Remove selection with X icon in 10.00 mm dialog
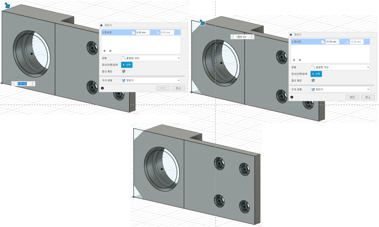The image size is (379, 227). point(300,60)
